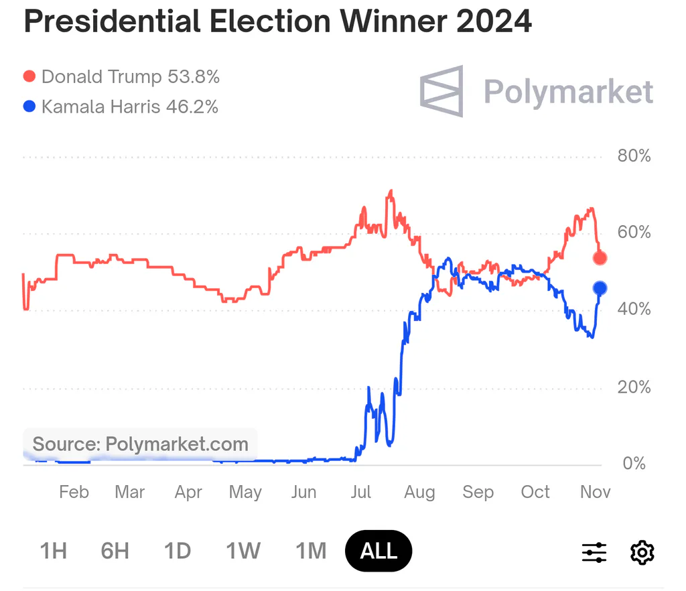
Task: Click the red Trump endpoint marker on chart
Action: (x=600, y=258)
